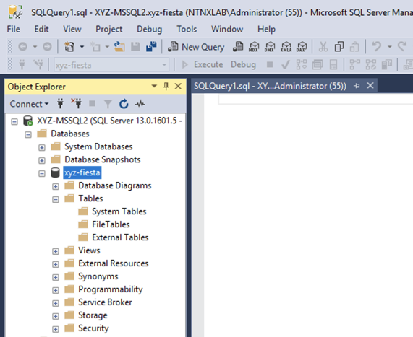Click the New Query button
This screenshot has width=413, height=337.
[196, 47]
